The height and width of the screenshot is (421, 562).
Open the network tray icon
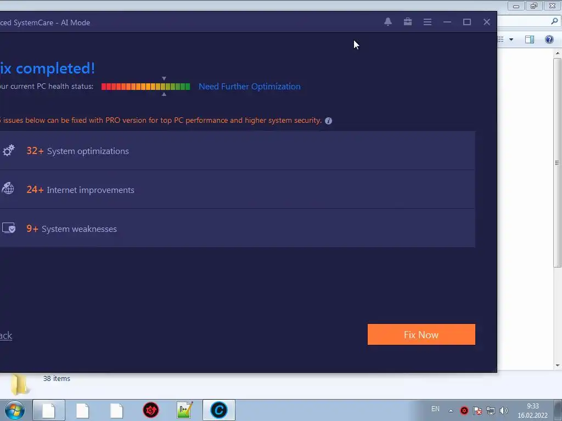(x=490, y=411)
